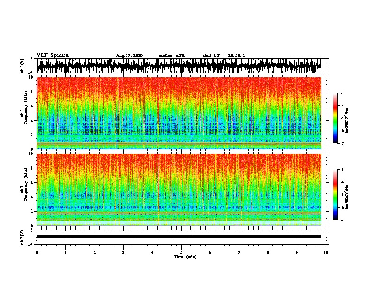Click the log(PSD) label beside ch.1 color bar
367x283 pixels.
coord(347,121)
